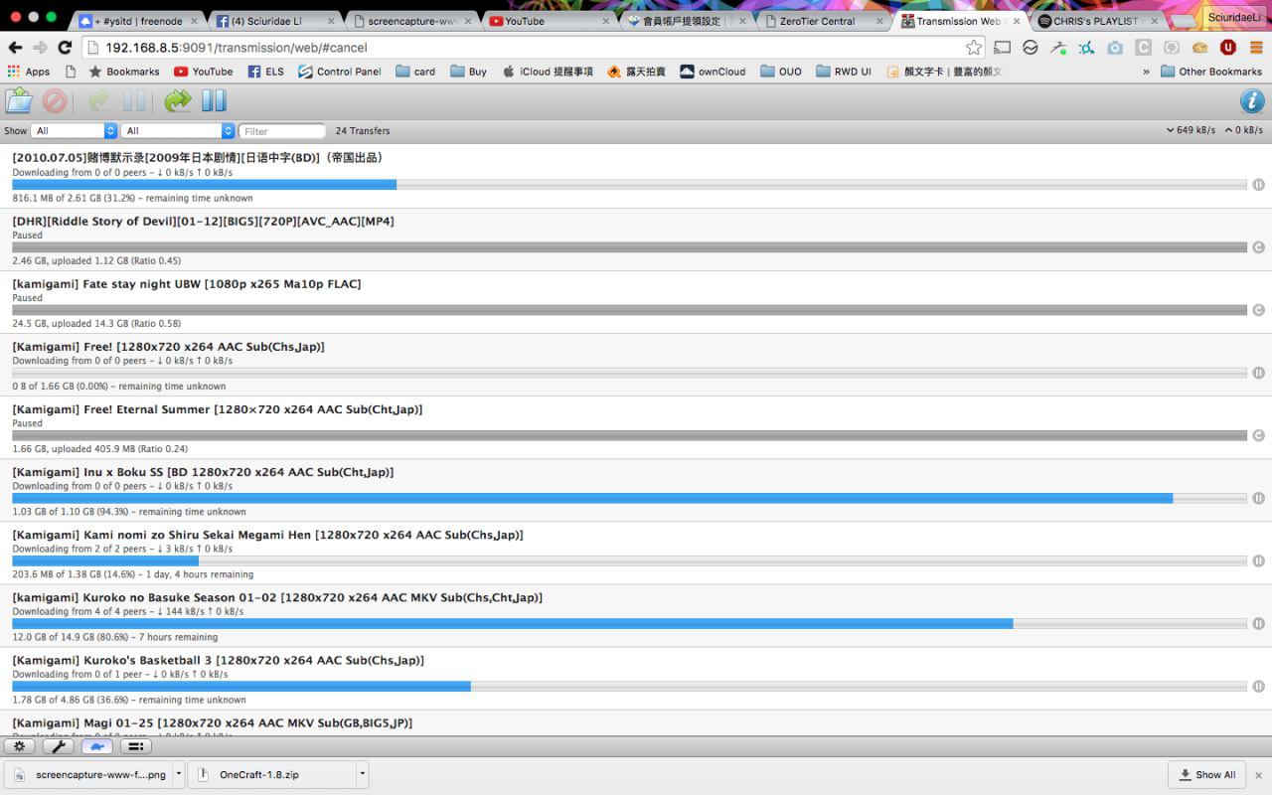The height and width of the screenshot is (795, 1272).
Task: Open the Apps grid shortcut
Action: coord(28,72)
